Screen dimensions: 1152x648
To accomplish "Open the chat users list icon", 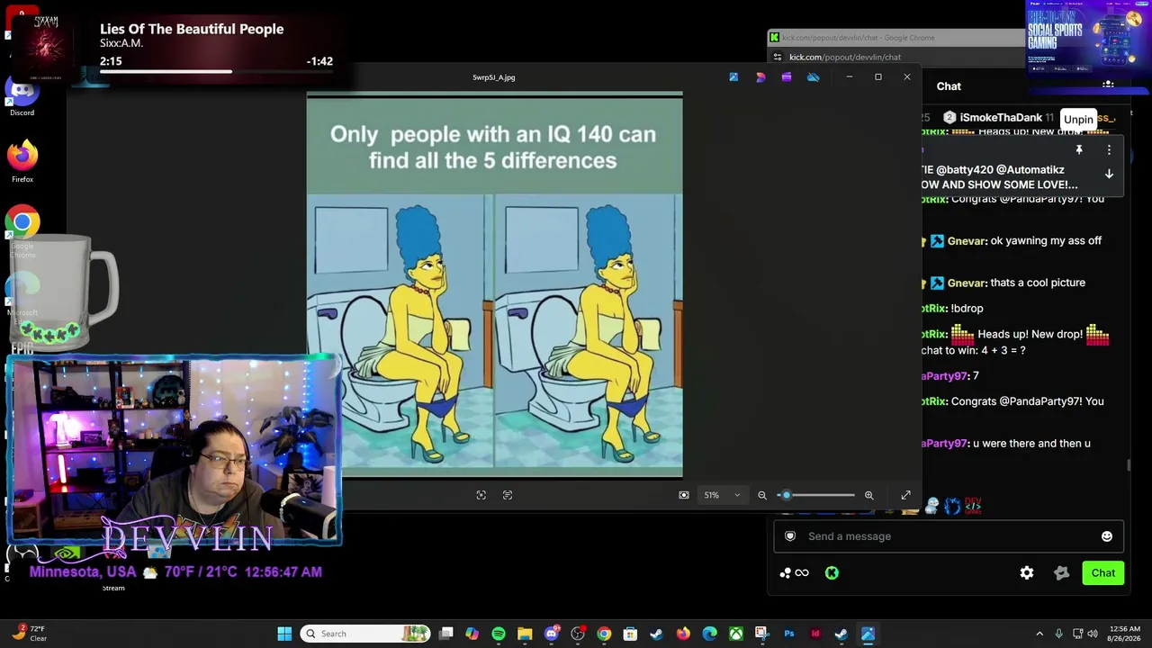I will pos(1108,85).
